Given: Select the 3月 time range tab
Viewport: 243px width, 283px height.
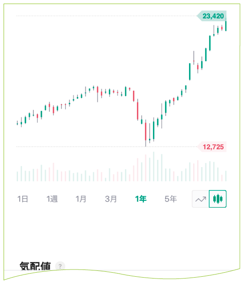Looking at the screenshot, I should (x=111, y=199).
